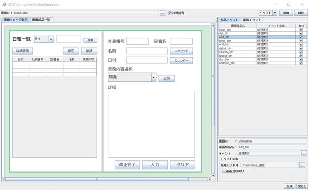This screenshot has height=190, width=309.
Task: Click the クリア button
Action: (x=182, y=165)
